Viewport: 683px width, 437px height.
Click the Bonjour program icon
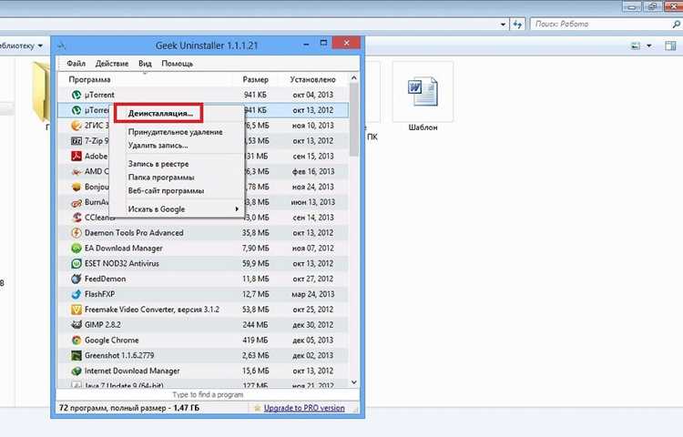point(76,187)
